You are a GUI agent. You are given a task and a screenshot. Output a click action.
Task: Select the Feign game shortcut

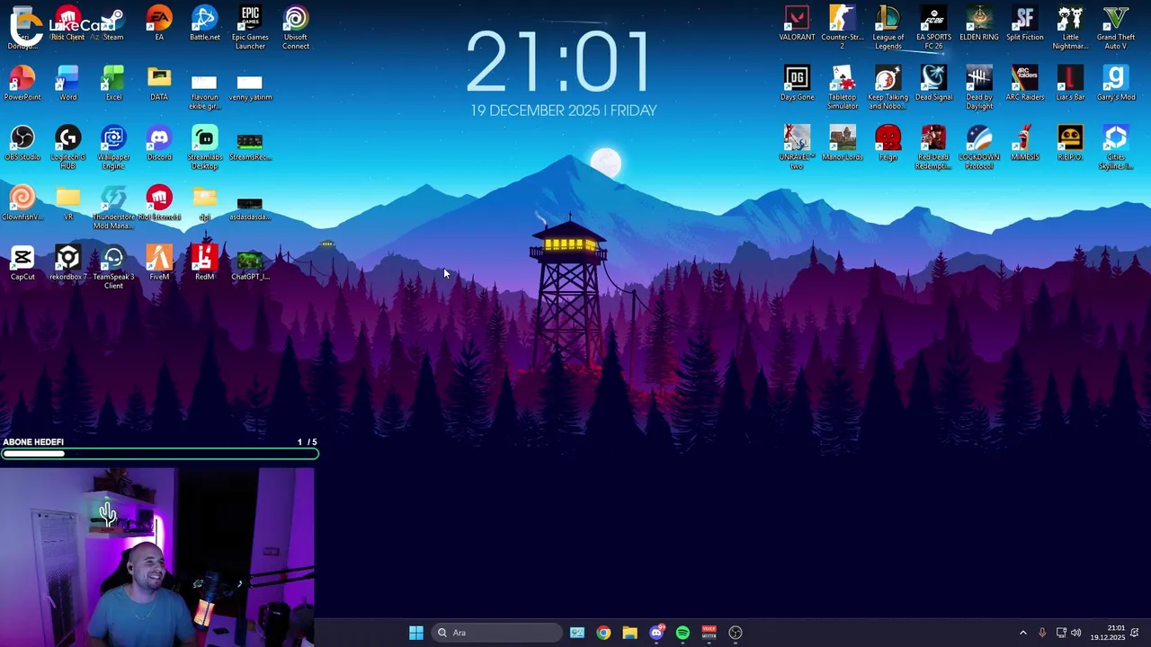pos(888,144)
